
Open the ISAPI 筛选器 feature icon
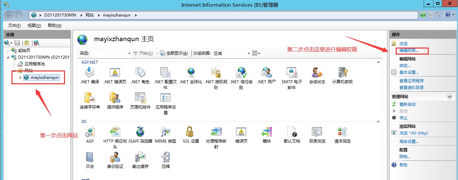tap(140, 131)
